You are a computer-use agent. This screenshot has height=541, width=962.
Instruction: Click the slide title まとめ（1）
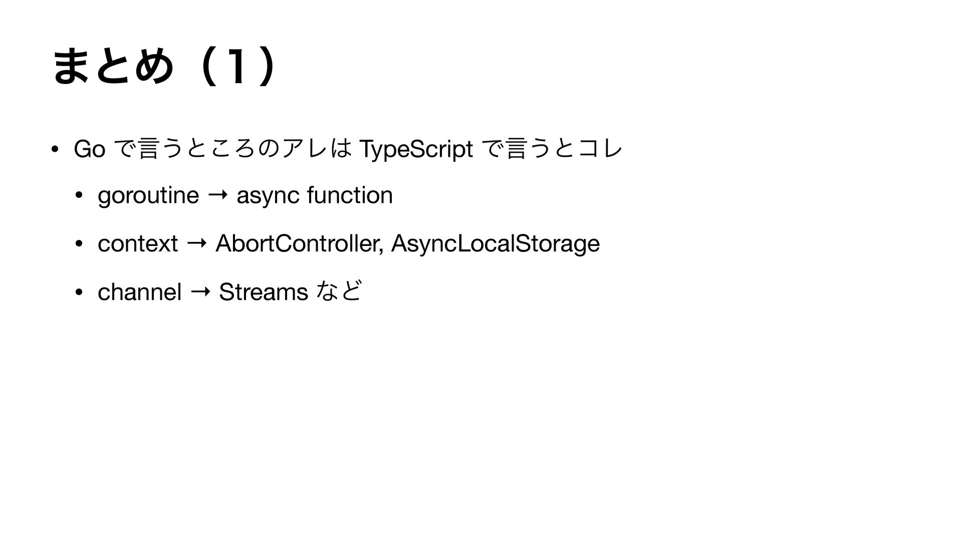point(165,68)
